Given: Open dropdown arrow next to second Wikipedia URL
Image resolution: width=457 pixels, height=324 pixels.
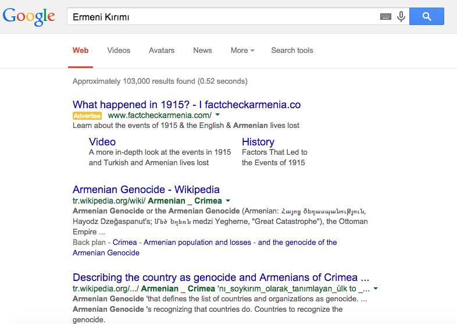Looking at the screenshot, I should [376, 289].
